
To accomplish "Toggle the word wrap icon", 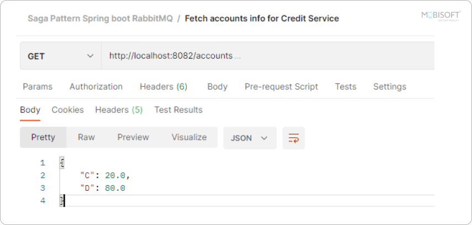I will [294, 138].
